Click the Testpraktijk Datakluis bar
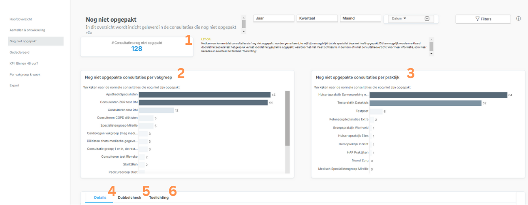Screen dimensions: 528x205 click(x=425, y=103)
